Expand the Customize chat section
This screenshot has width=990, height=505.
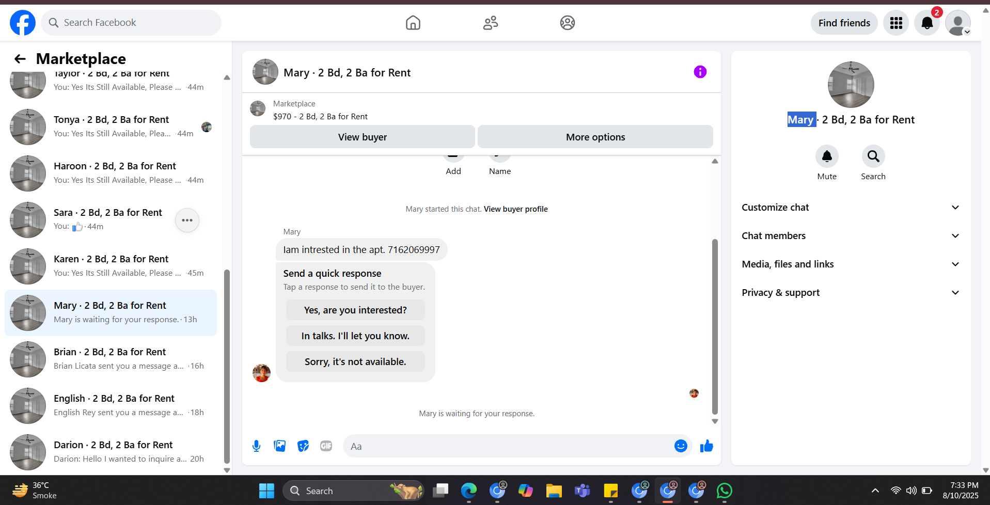point(851,207)
